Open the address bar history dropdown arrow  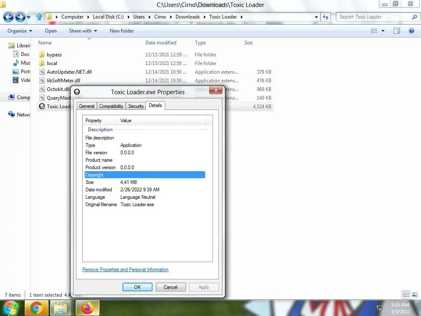(316, 17)
